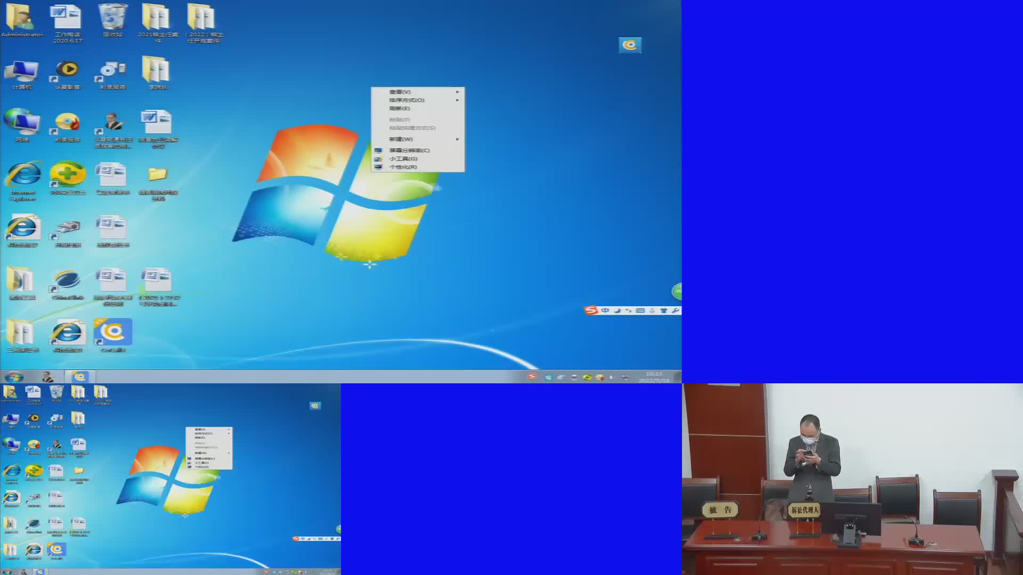
Task: Click the small mirrored desktop preview's Recycle Bin
Action: (56, 394)
